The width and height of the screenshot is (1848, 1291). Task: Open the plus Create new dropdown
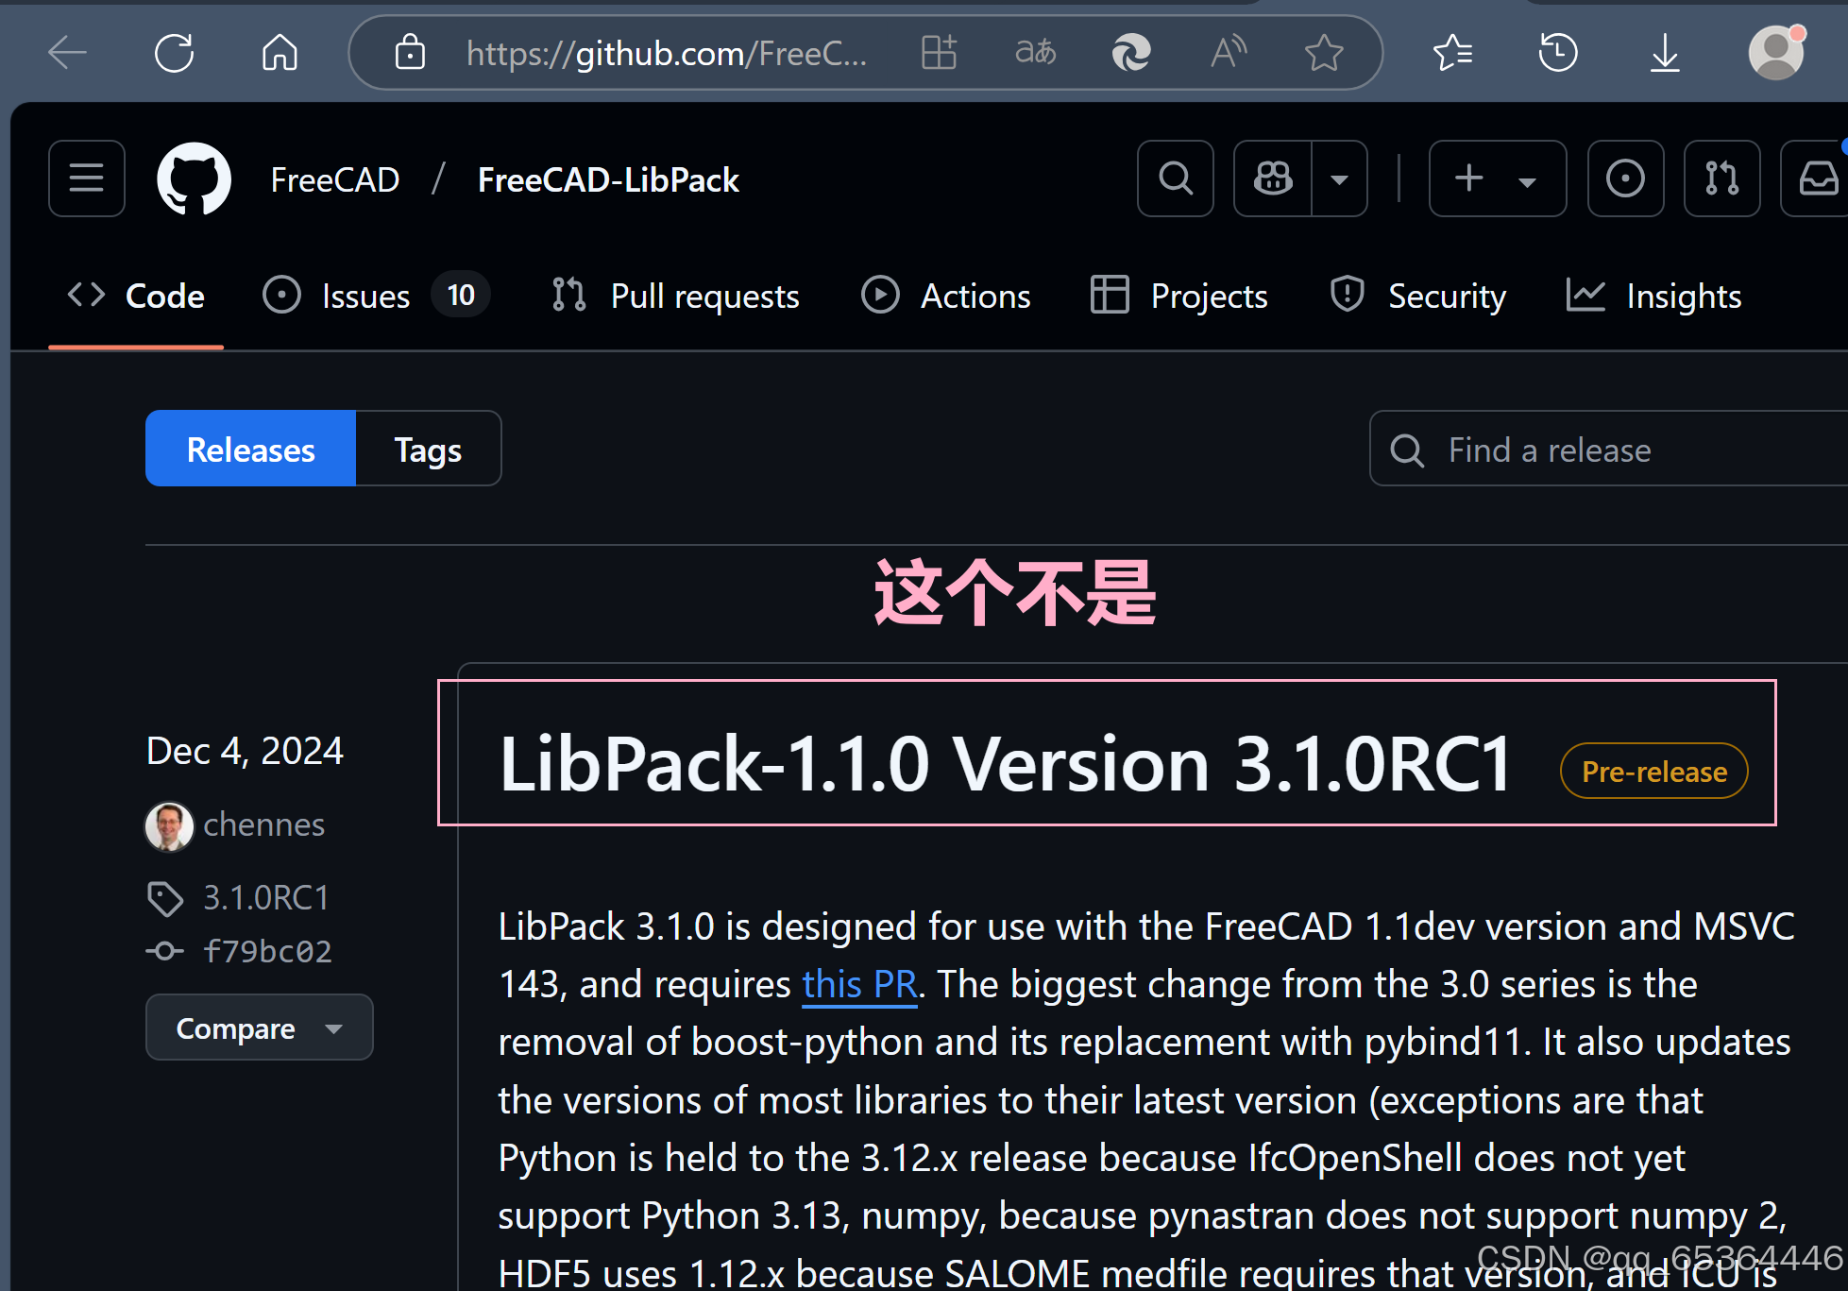1497,178
